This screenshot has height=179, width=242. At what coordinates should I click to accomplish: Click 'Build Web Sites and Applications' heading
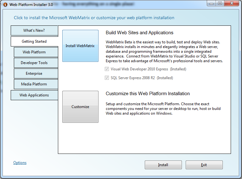point(139,33)
